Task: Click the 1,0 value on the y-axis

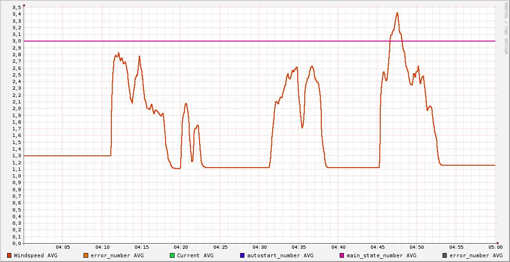Action: point(17,176)
